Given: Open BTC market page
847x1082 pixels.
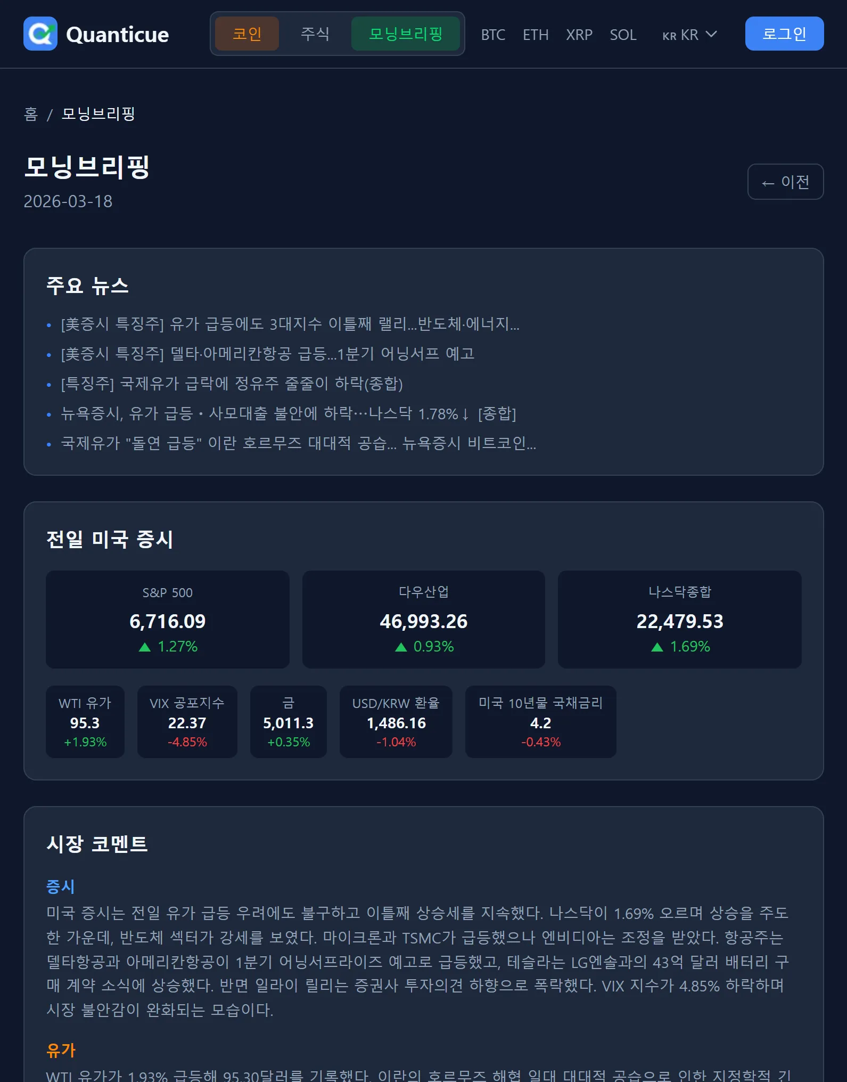Looking at the screenshot, I should tap(492, 35).
